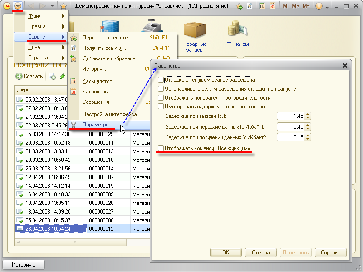The height and width of the screenshot is (272, 363).
Task: Click the green pencil edit icon
Action: point(62,77)
